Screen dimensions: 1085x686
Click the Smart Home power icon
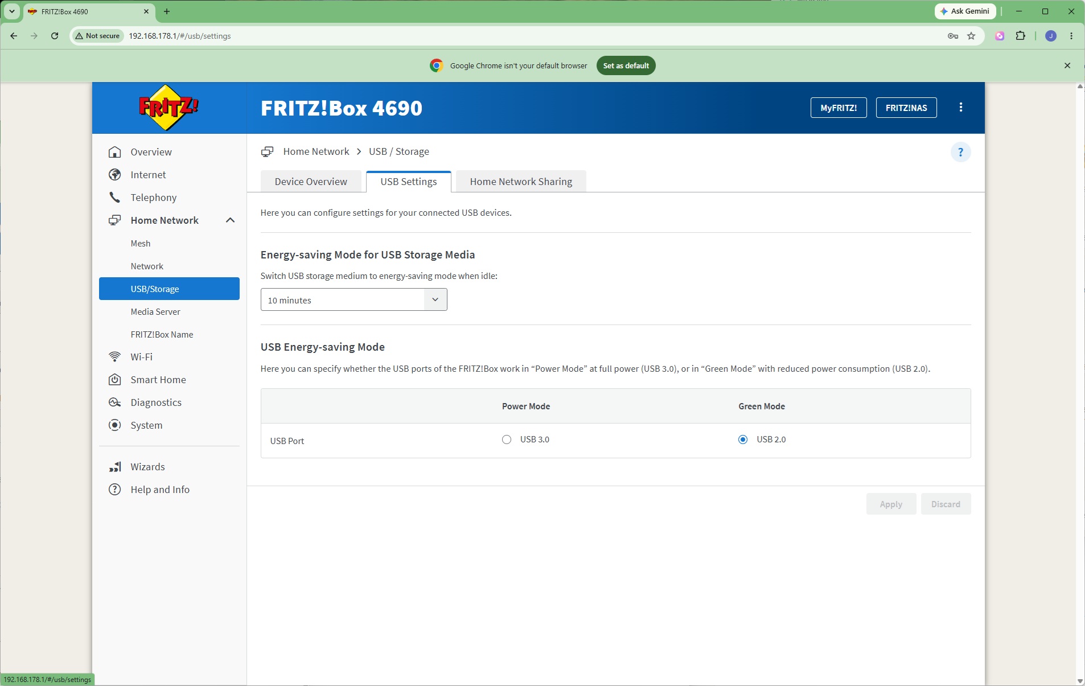coord(115,380)
